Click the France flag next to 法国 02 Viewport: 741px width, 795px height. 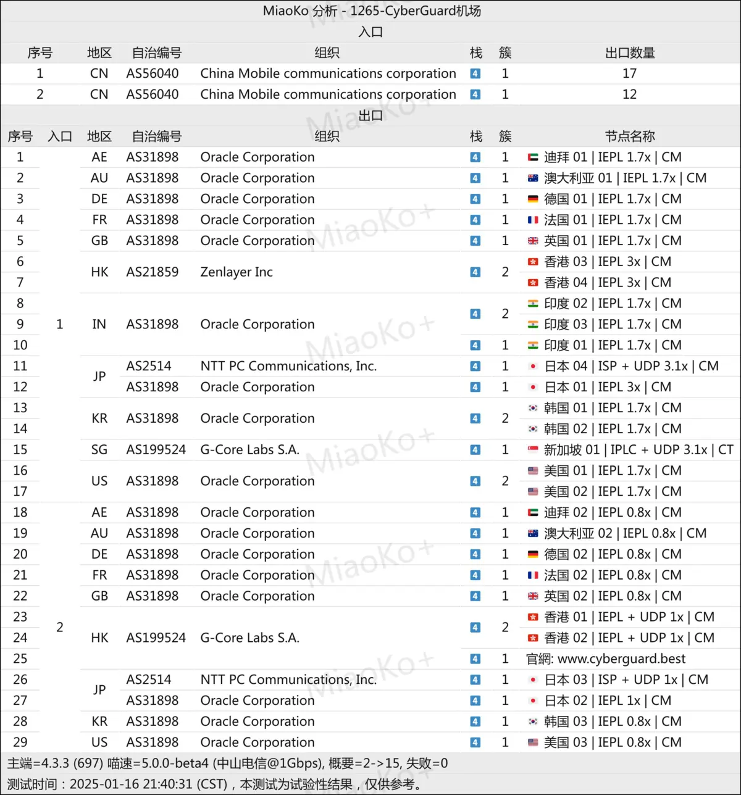pyautogui.click(x=533, y=575)
